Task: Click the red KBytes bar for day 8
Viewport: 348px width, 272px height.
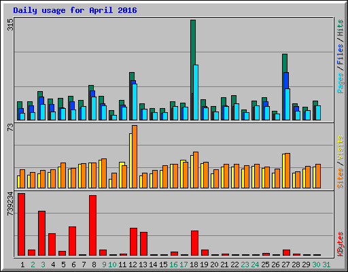Action: (93, 226)
